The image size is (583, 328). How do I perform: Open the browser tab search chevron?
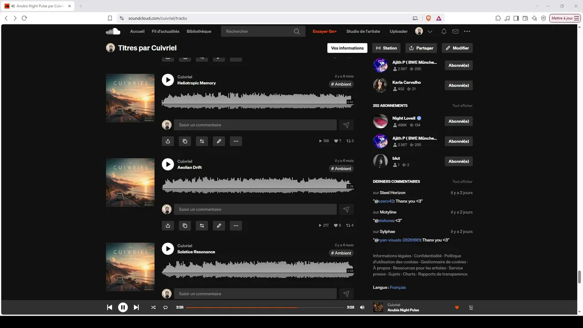(537, 6)
